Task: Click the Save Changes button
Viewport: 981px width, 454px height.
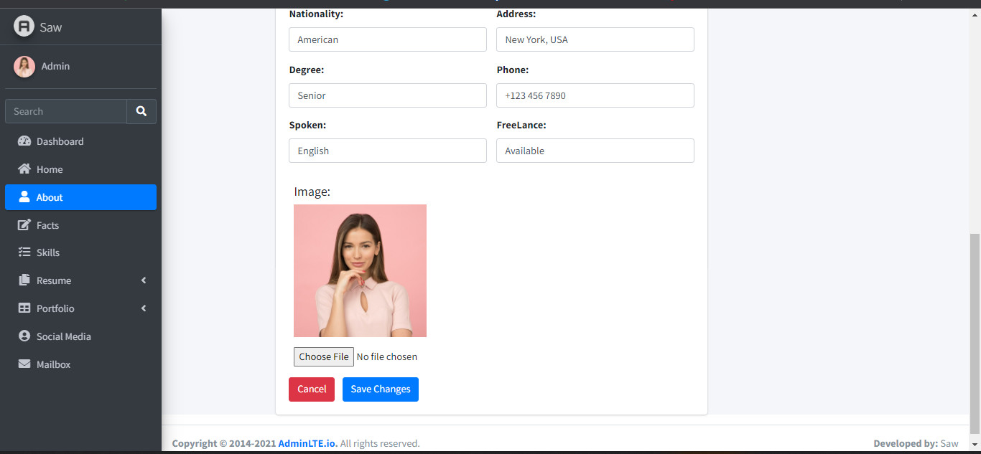Action: tap(381, 389)
